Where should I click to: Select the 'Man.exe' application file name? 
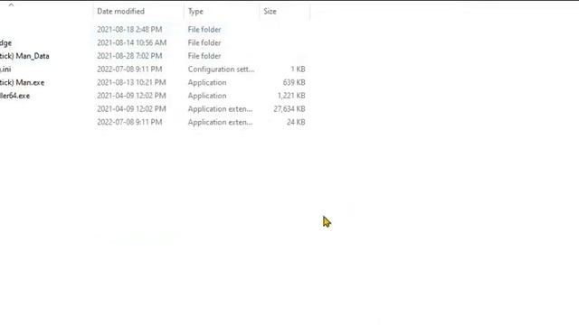coord(22,82)
